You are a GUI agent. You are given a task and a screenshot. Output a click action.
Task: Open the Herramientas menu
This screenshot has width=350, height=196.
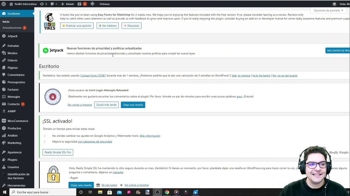click(17, 185)
